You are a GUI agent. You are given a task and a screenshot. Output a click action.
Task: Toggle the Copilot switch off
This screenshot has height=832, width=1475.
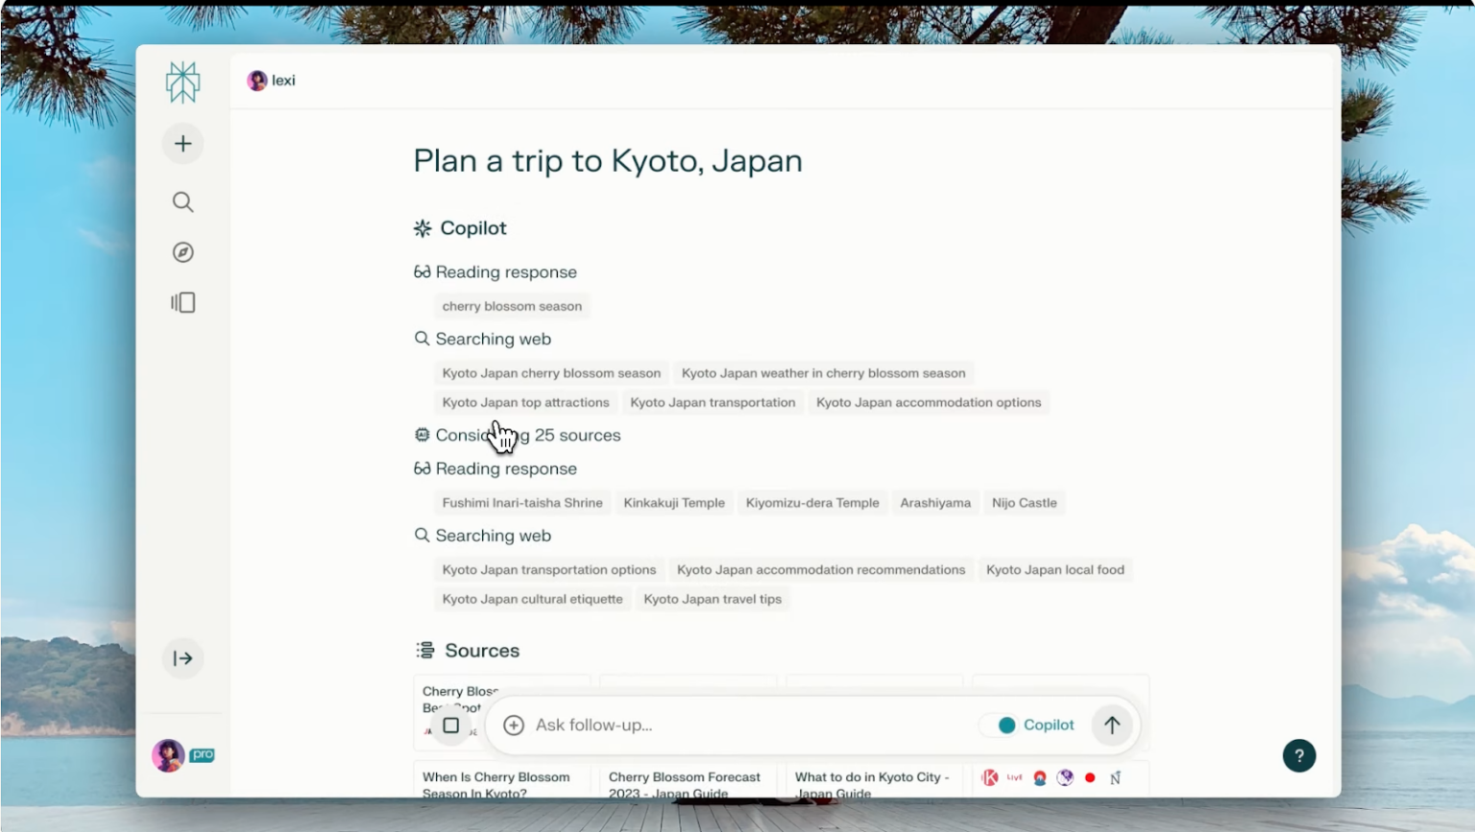[x=1004, y=725]
